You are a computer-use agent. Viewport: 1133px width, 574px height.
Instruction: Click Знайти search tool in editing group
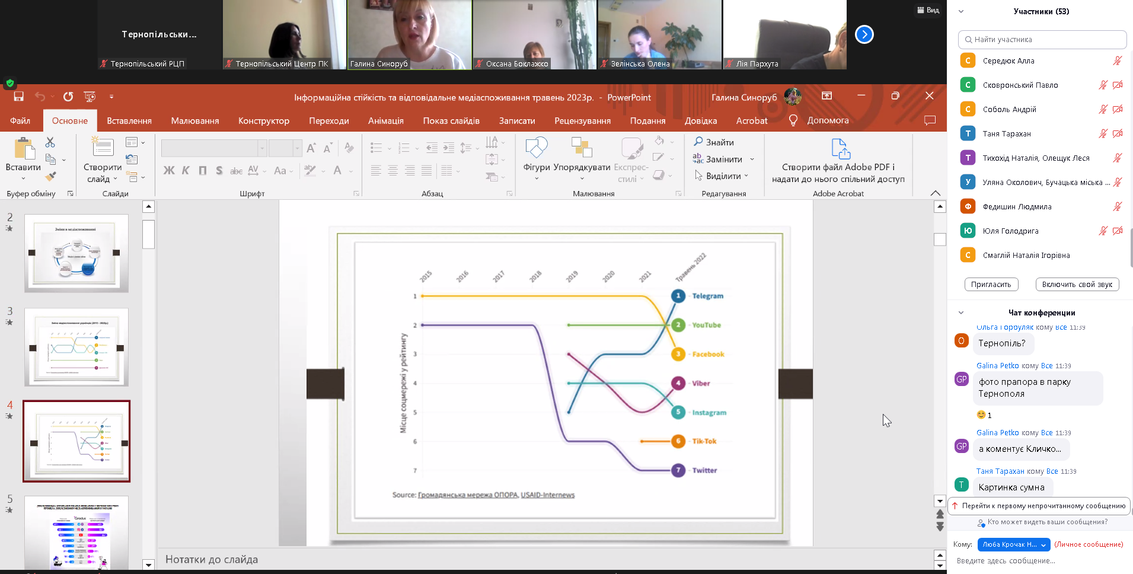(714, 142)
